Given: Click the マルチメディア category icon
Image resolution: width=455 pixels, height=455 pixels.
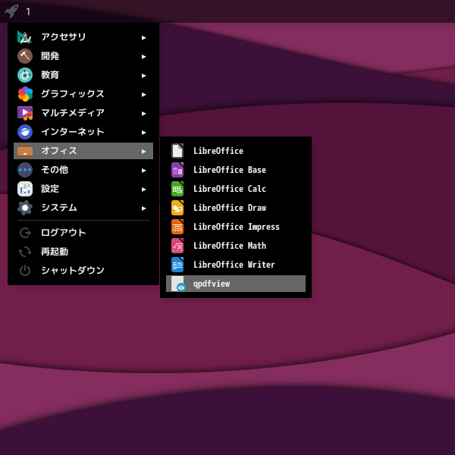Looking at the screenshot, I should click(25, 113).
